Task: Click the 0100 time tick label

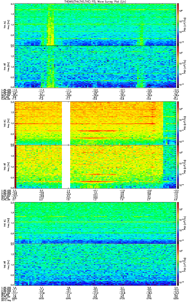Action: point(95,298)
